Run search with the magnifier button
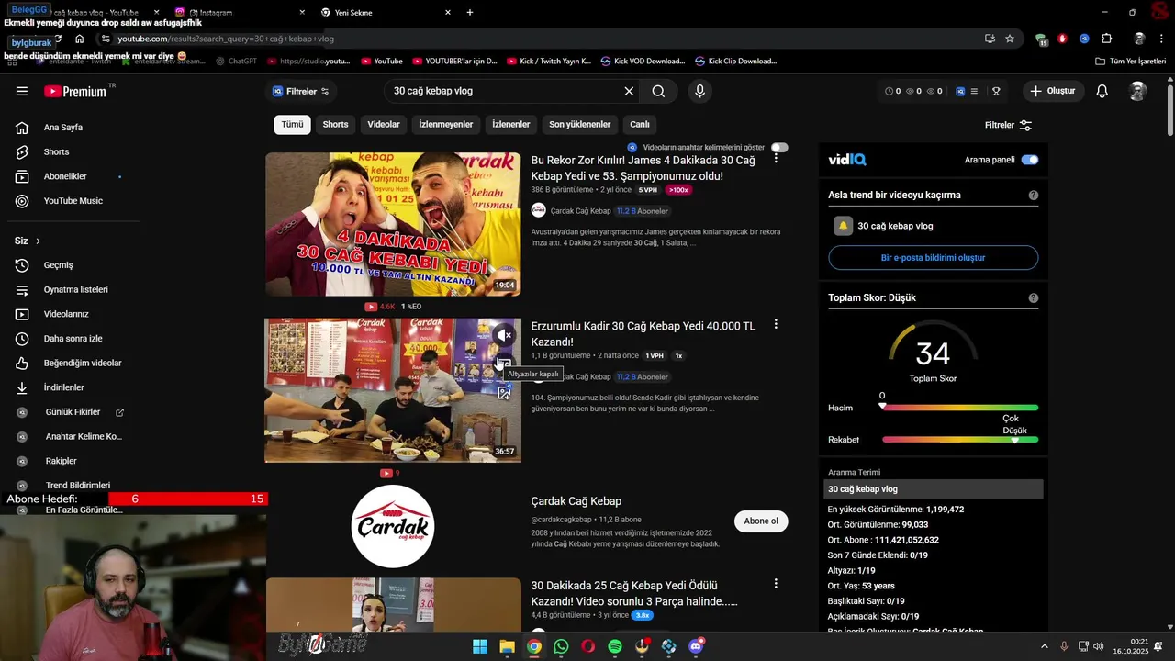 (658, 91)
